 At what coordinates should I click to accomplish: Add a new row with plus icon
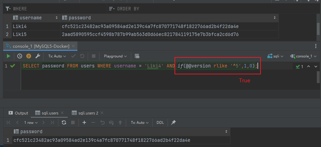pos(84,122)
